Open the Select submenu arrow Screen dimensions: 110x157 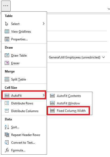(44, 24)
